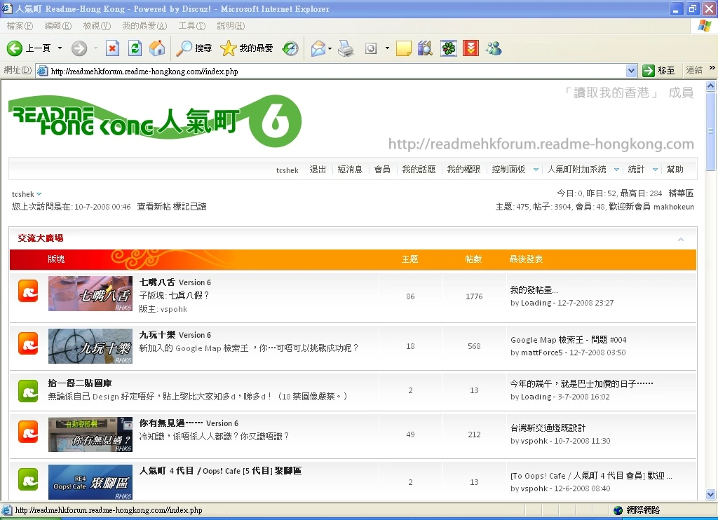Open the Back button history dropdown

click(60, 48)
